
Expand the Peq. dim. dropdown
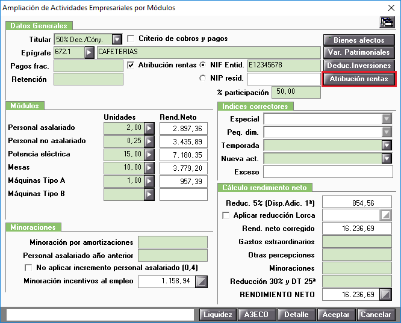point(387,132)
